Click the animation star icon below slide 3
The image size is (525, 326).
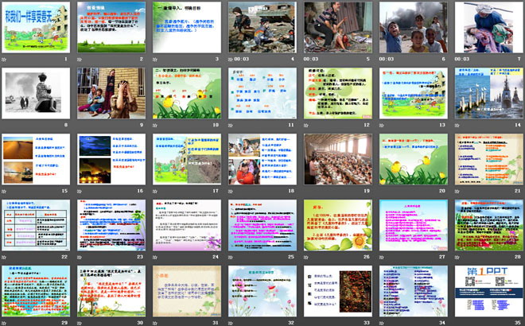[157, 59]
